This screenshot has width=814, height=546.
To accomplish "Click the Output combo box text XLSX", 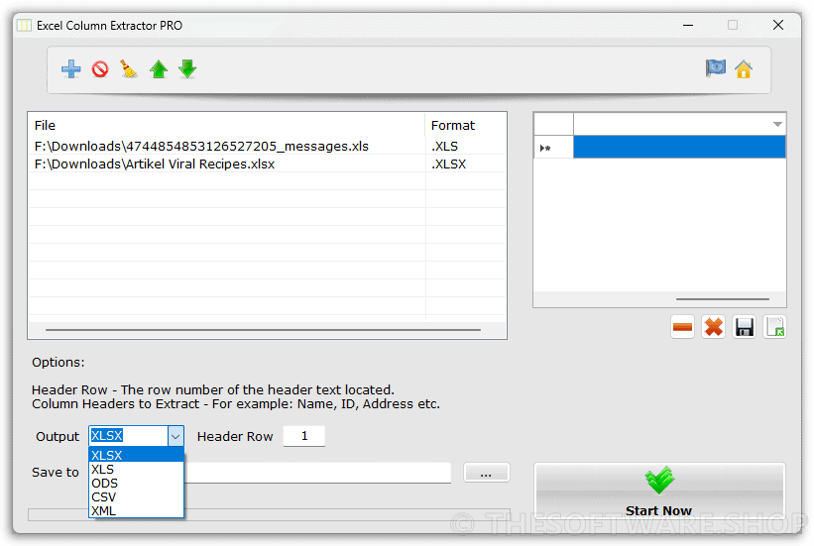I will (107, 436).
